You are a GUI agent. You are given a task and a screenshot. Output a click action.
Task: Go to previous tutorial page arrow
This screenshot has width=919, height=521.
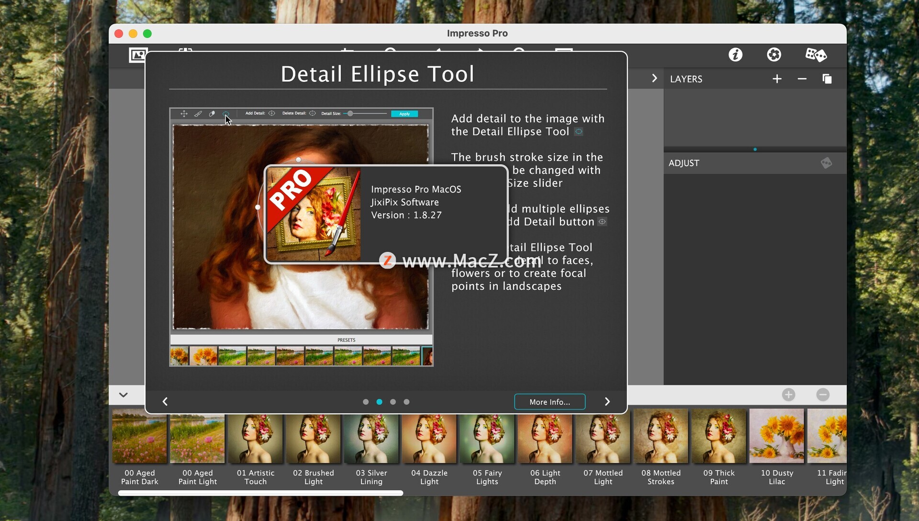[165, 401]
